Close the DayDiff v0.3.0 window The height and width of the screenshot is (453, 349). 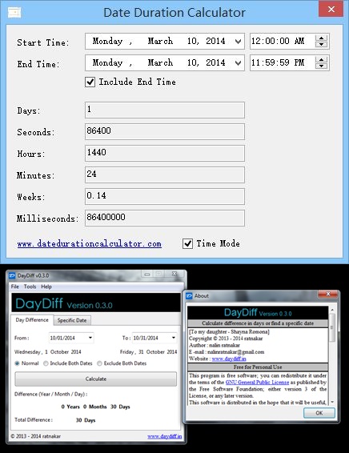174,274
